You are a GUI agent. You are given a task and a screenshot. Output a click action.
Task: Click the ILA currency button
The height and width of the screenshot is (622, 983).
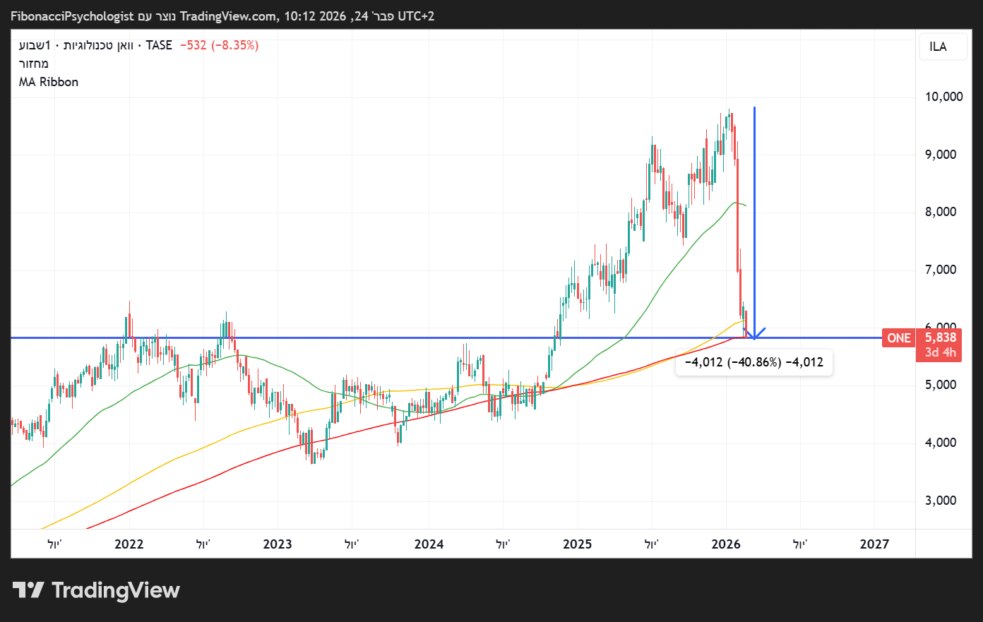[943, 47]
